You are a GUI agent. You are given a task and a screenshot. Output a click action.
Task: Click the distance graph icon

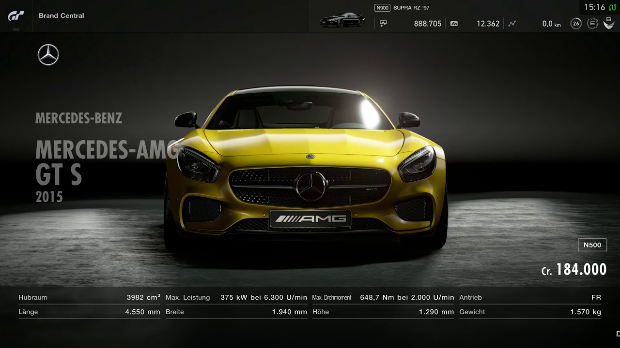pyautogui.click(x=512, y=23)
